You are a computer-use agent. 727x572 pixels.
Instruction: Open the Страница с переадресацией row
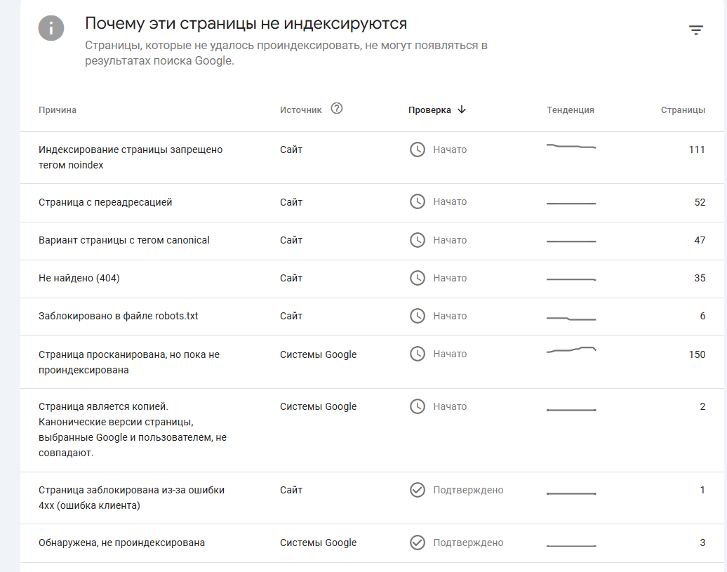pos(105,202)
